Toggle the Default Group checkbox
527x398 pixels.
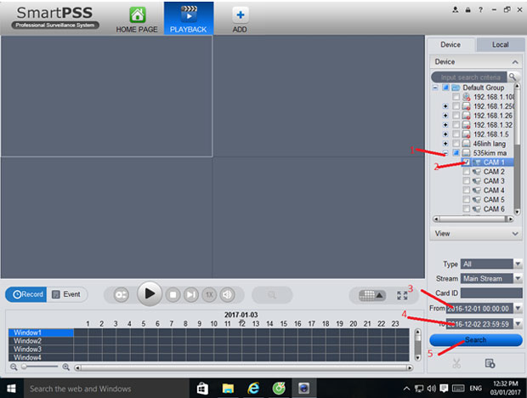click(x=445, y=88)
